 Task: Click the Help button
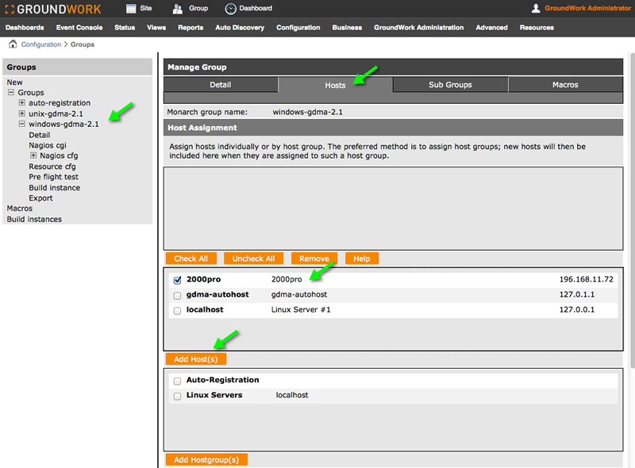(x=362, y=259)
